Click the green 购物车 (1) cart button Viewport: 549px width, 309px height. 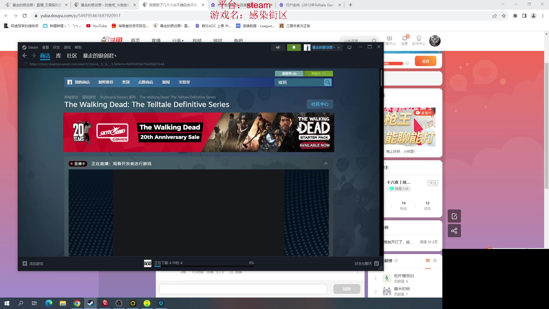319,74
